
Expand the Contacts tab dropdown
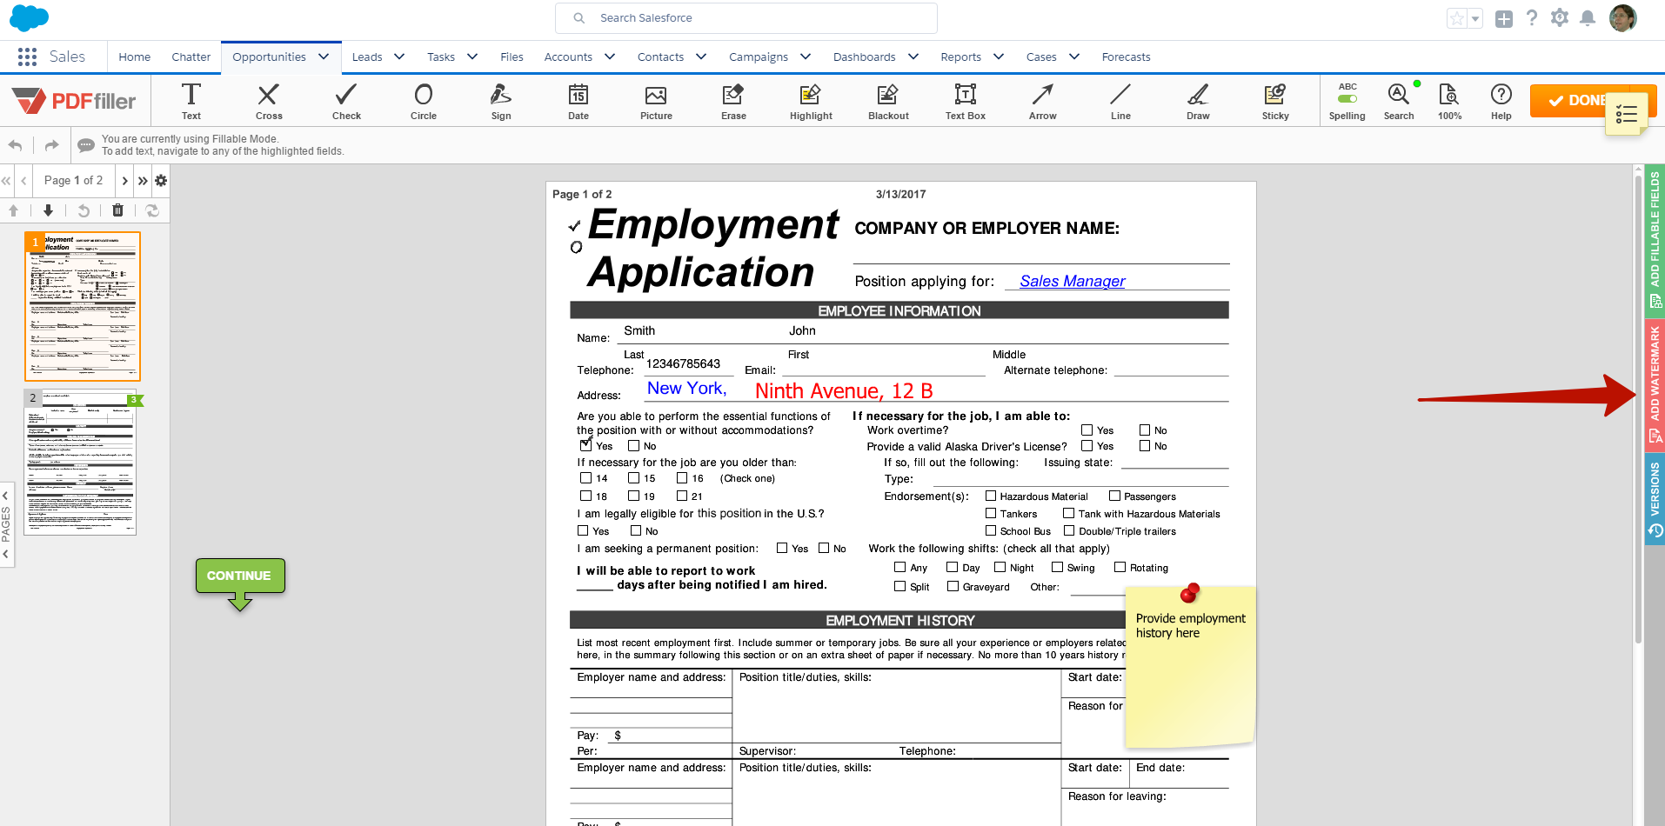pyautogui.click(x=701, y=57)
